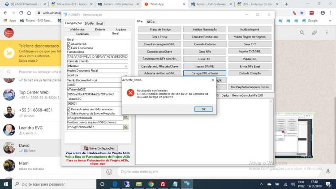Browse folder icon for Schemas NFe path

click(126, 127)
